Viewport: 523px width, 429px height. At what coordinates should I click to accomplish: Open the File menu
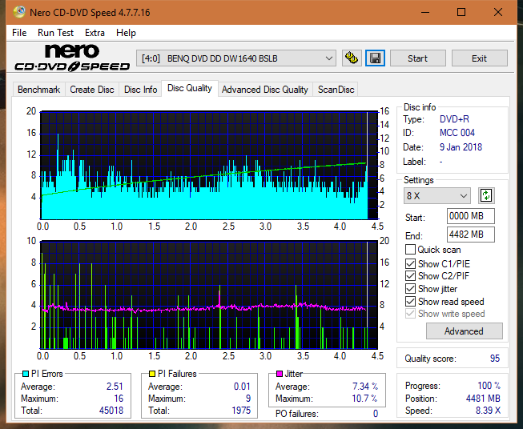[19, 33]
